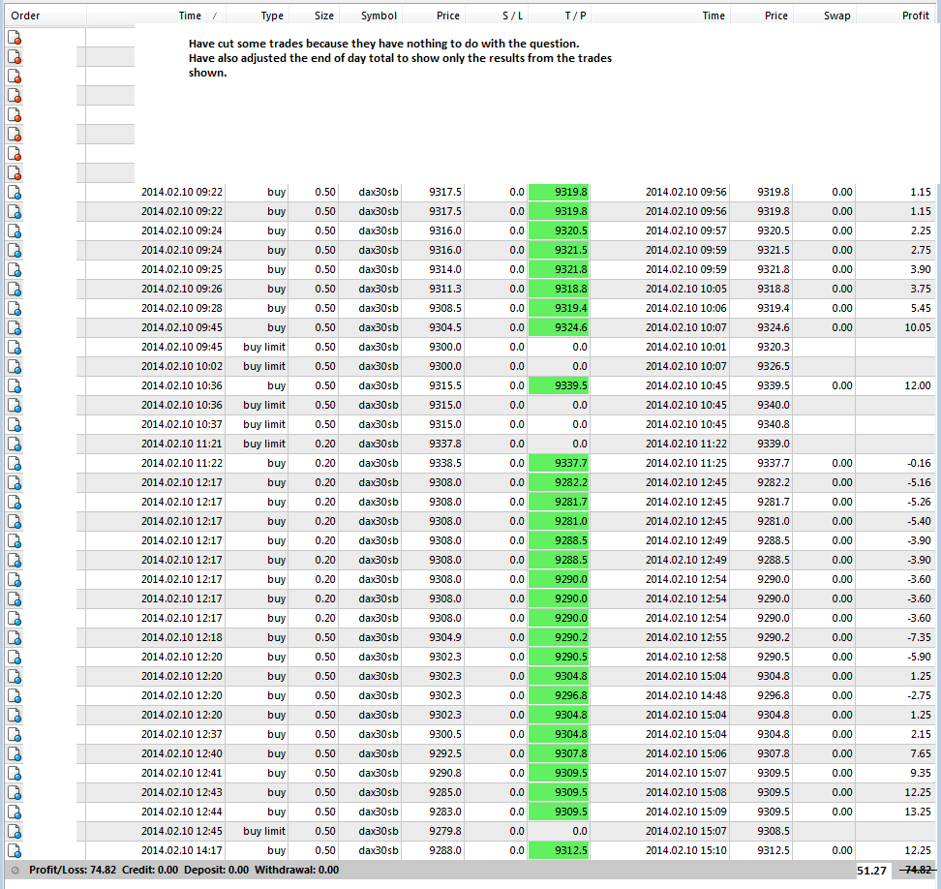
Task: Select the 12.00 profit value cell
Action: [x=915, y=385]
